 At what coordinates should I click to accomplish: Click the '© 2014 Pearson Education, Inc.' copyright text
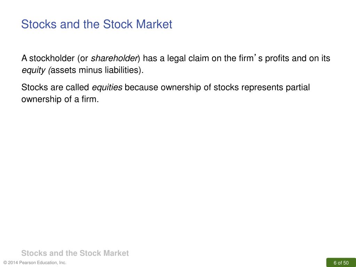(x=35, y=263)
